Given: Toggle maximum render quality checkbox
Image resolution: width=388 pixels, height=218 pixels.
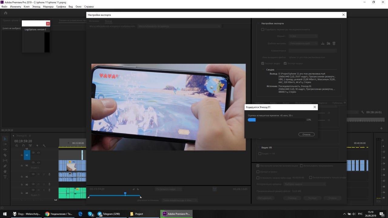Looking at the screenshot, I should click(x=258, y=166).
